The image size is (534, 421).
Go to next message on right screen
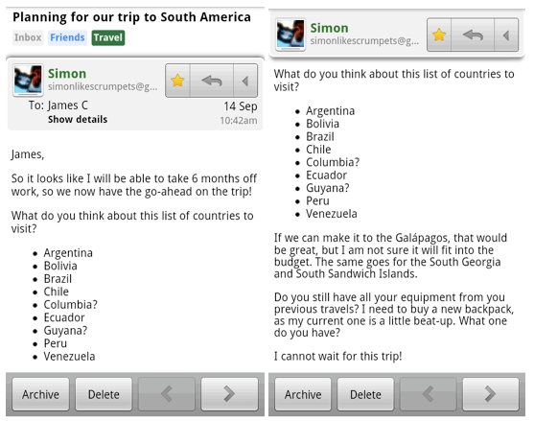pos(491,394)
